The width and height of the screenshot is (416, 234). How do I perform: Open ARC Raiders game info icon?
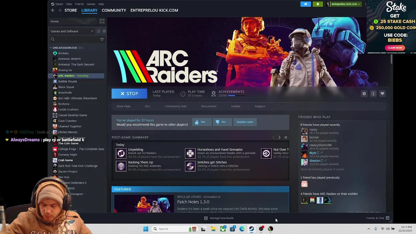point(373,94)
